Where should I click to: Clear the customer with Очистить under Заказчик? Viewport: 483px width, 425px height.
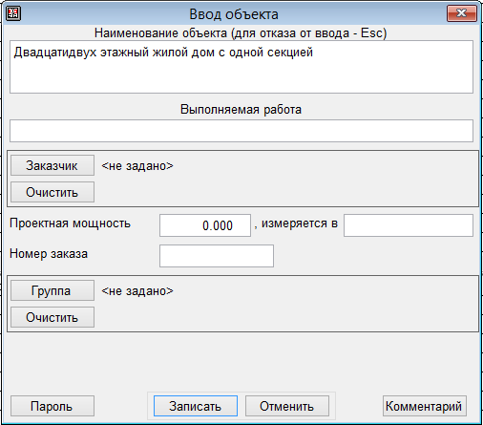(52, 192)
